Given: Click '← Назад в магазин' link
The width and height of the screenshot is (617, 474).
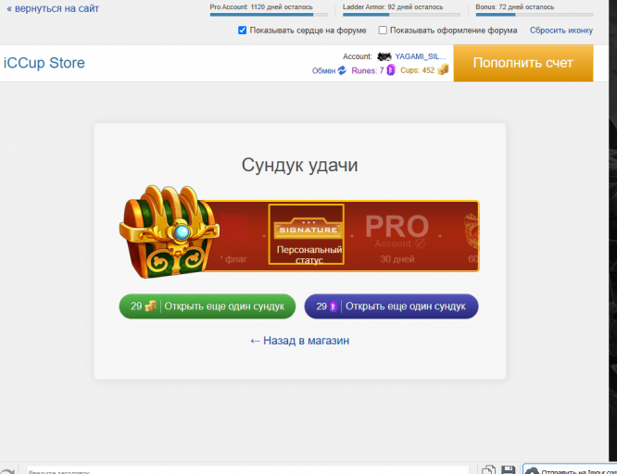Looking at the screenshot, I should (x=300, y=341).
